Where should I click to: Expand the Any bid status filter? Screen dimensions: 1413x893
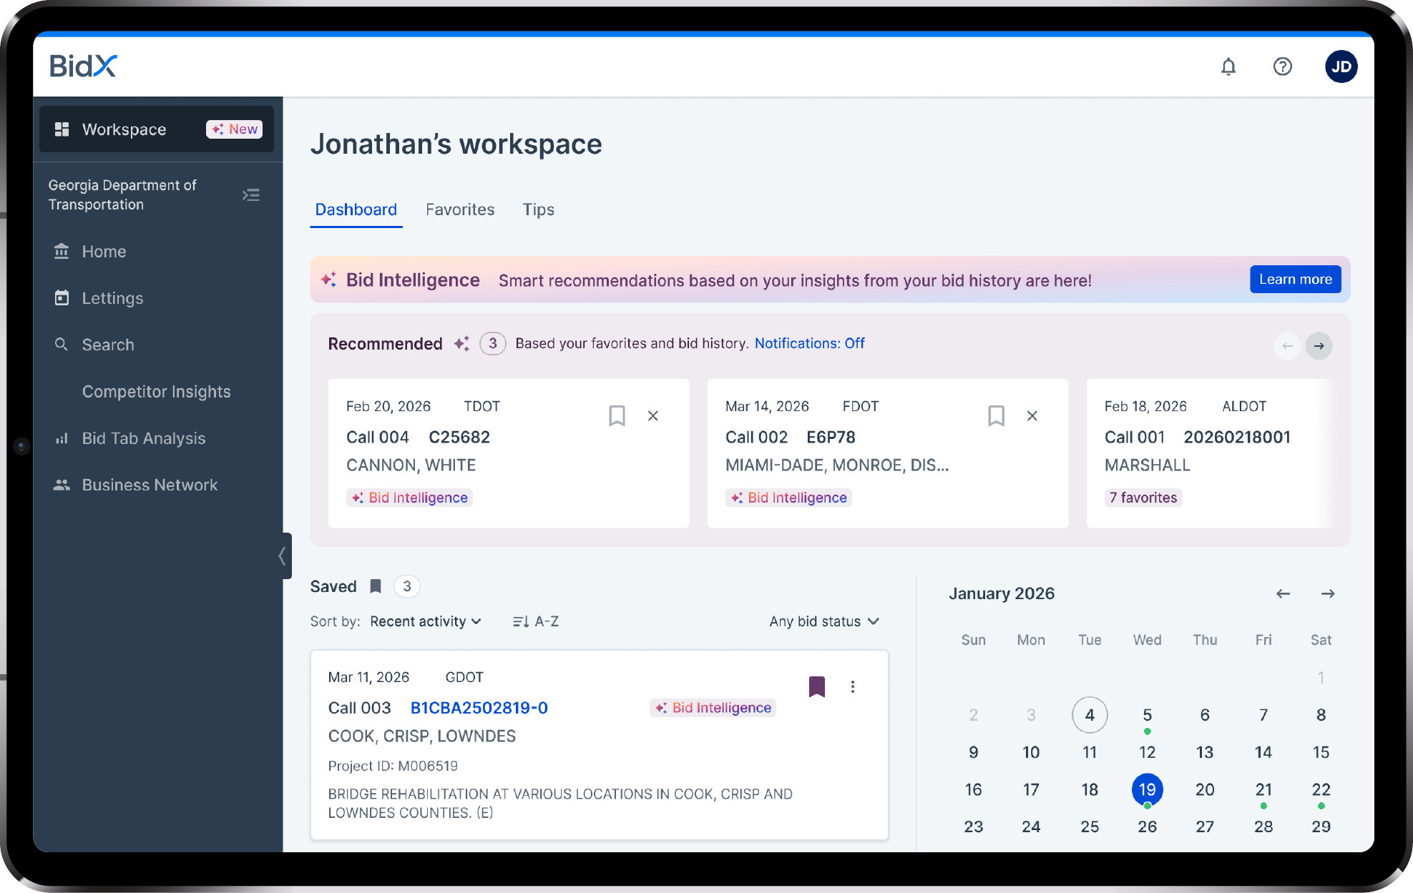pos(823,621)
